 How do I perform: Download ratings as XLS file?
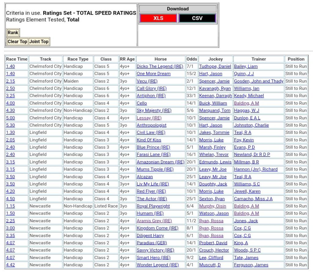(158, 18)
